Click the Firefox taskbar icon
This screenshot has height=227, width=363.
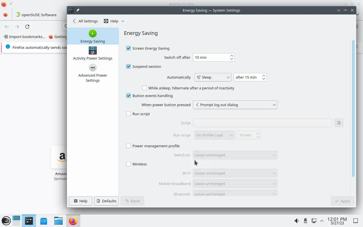(73, 221)
